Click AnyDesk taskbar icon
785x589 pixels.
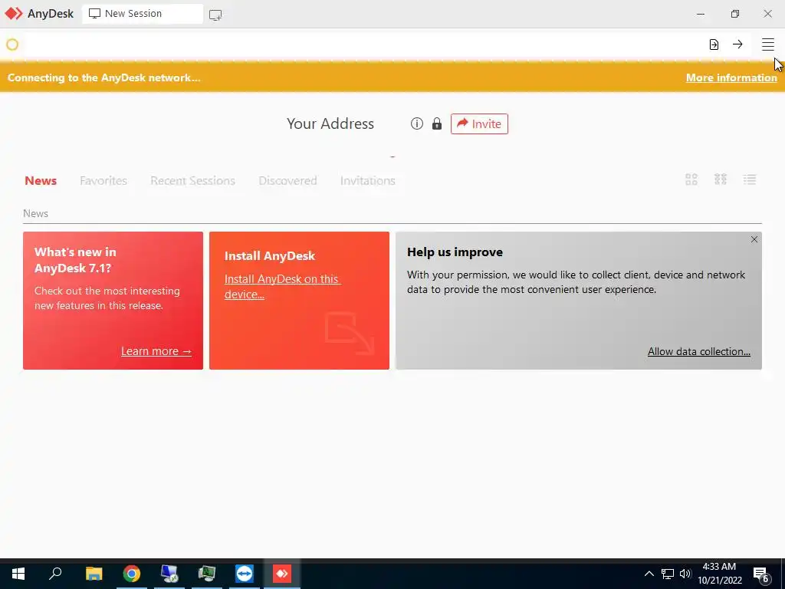[282, 574]
